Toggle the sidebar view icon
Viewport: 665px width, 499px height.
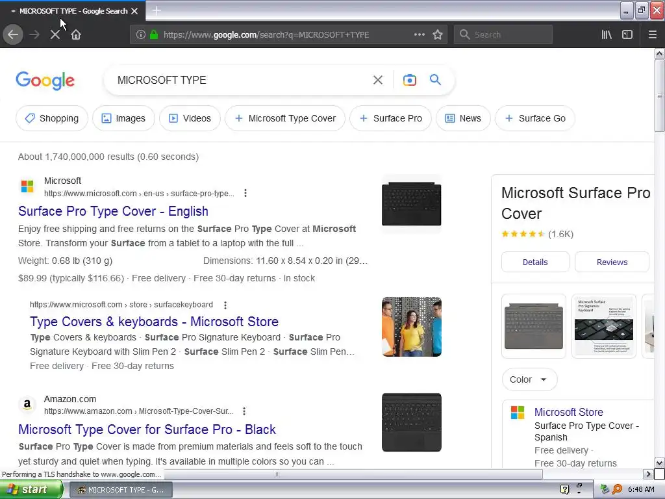click(627, 35)
